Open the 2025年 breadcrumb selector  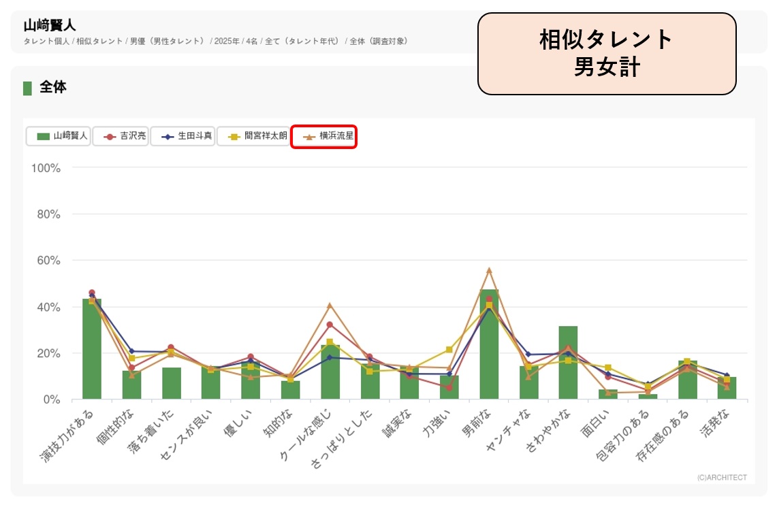[226, 42]
